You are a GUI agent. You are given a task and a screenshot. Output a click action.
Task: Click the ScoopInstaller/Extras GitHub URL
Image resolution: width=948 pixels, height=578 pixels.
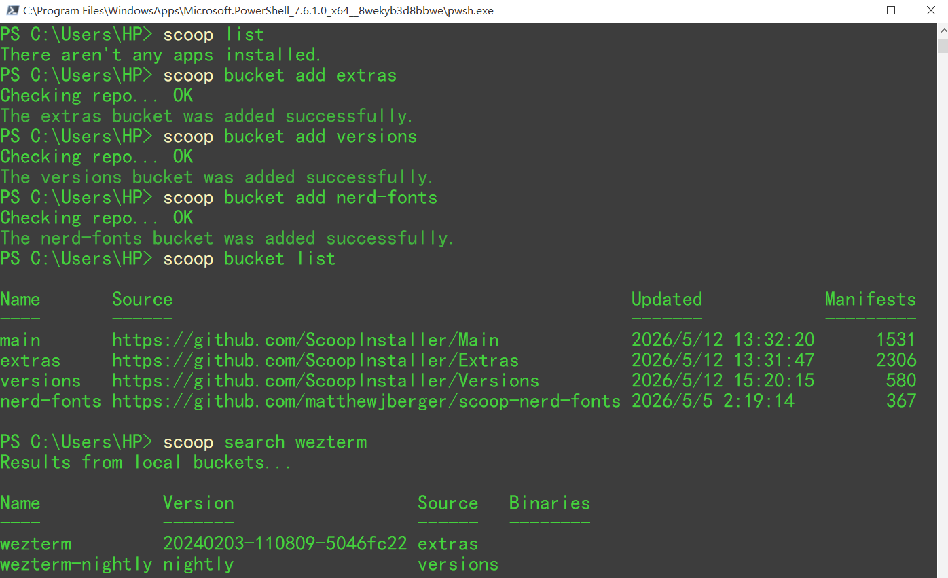pos(316,361)
